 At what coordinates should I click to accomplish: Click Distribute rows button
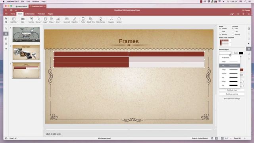[232, 90]
